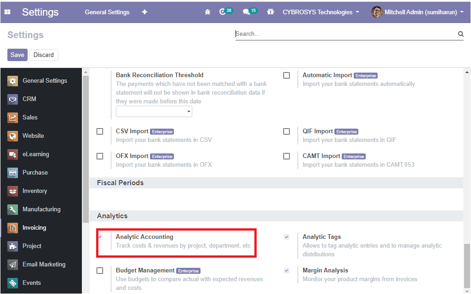Open user menu dropdown arrow beside Mitchell Admin

(462, 12)
